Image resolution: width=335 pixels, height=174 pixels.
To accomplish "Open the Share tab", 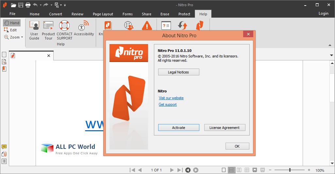I will pyautogui.click(x=146, y=14).
